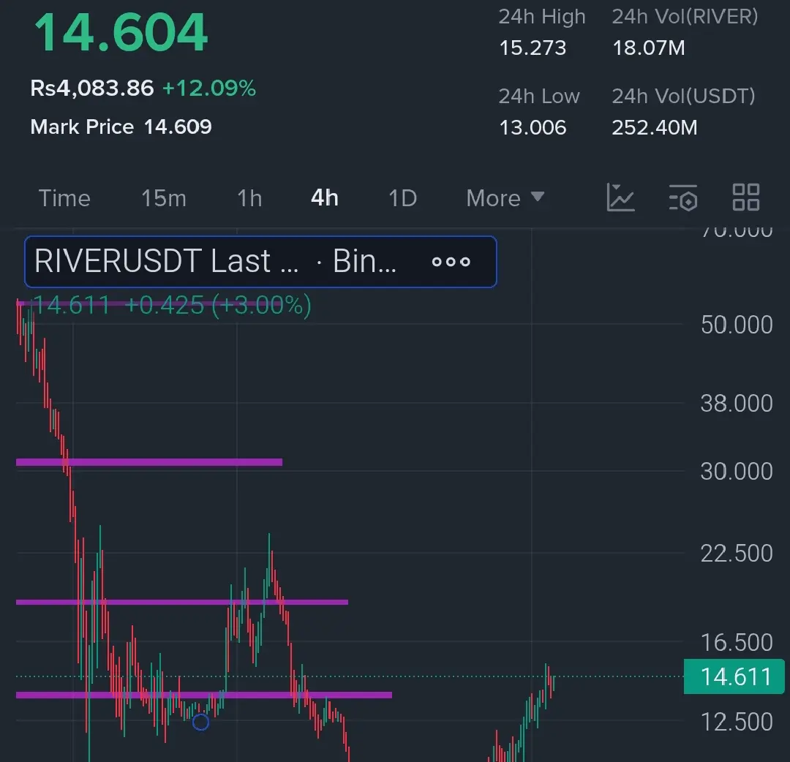Tap the 22.500 price axis label
Image resolution: width=790 pixels, height=762 pixels.
pyautogui.click(x=737, y=554)
